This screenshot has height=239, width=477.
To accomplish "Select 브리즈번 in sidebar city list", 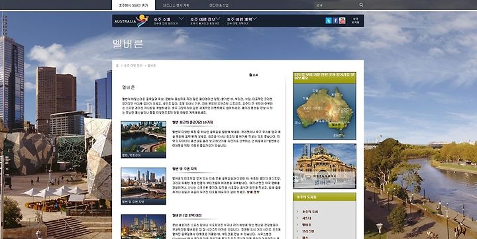I will click(x=308, y=231).
